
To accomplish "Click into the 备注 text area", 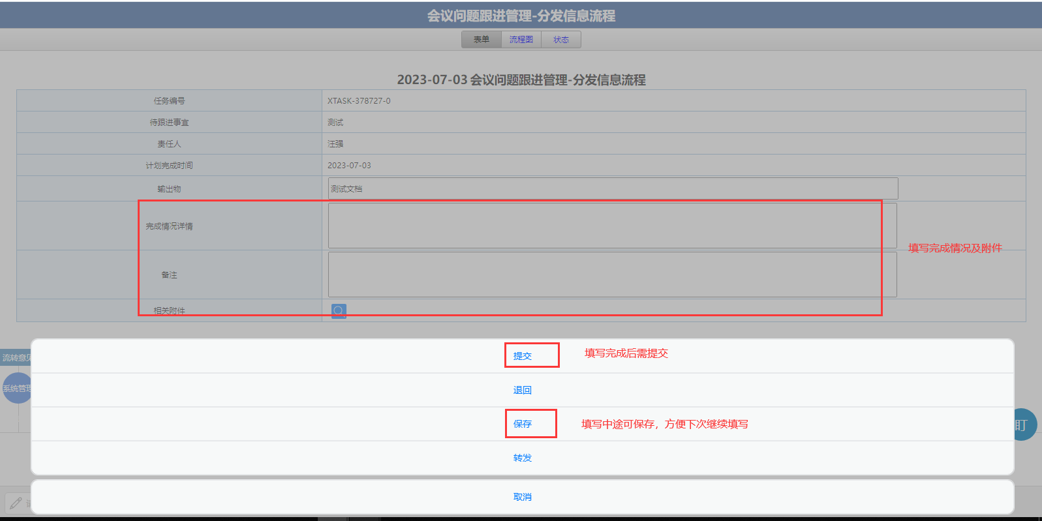I will click(x=612, y=275).
